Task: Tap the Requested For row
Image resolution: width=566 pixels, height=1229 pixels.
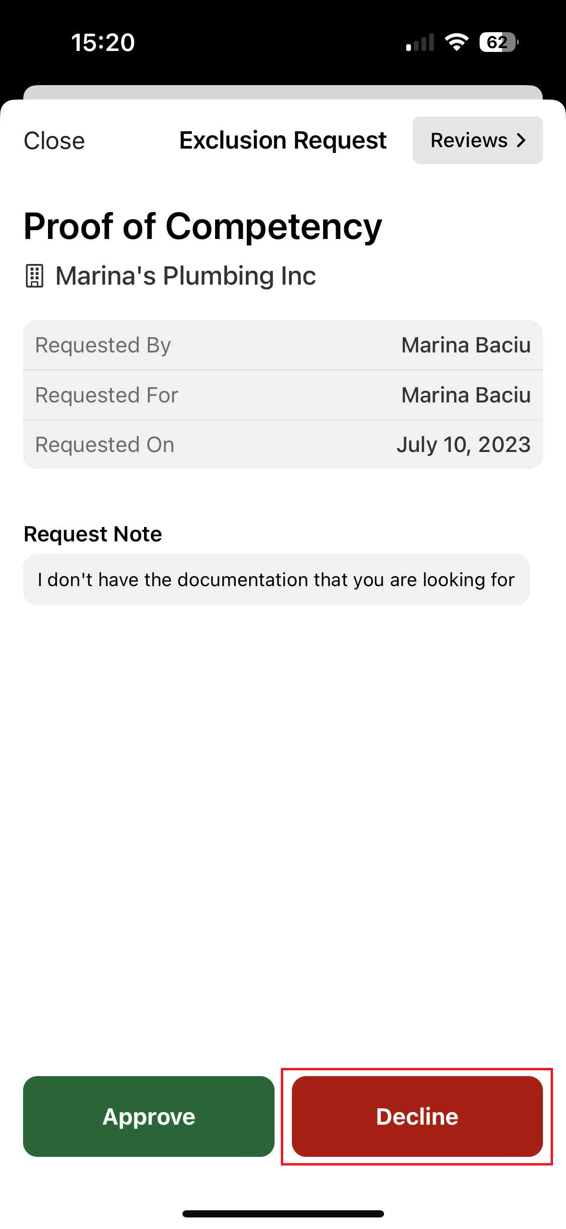Action: pyautogui.click(x=283, y=395)
